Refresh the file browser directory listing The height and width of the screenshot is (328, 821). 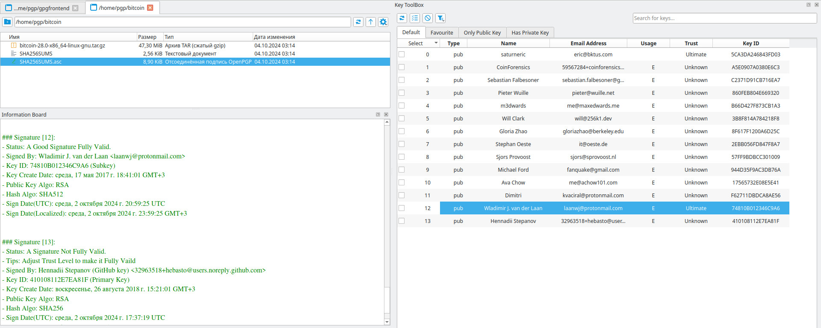[358, 22]
